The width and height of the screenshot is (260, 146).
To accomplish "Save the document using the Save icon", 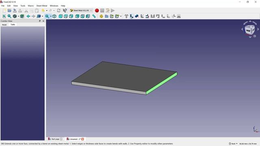I will pos(15,11).
